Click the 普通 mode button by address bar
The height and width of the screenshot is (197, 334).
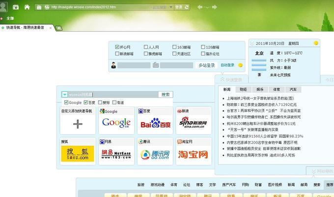pos(179,7)
